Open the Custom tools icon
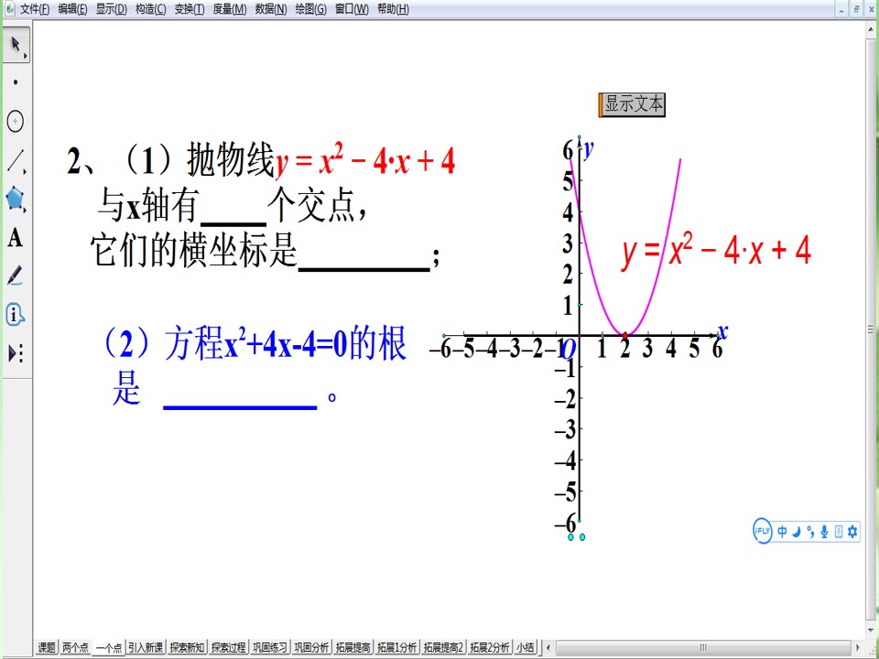 pos(16,353)
